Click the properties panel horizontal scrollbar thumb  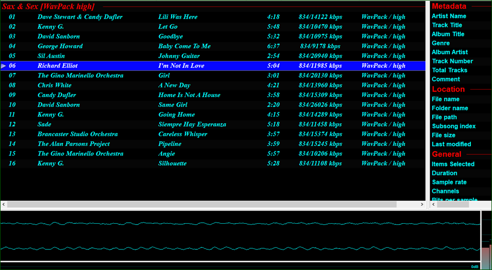click(453, 205)
